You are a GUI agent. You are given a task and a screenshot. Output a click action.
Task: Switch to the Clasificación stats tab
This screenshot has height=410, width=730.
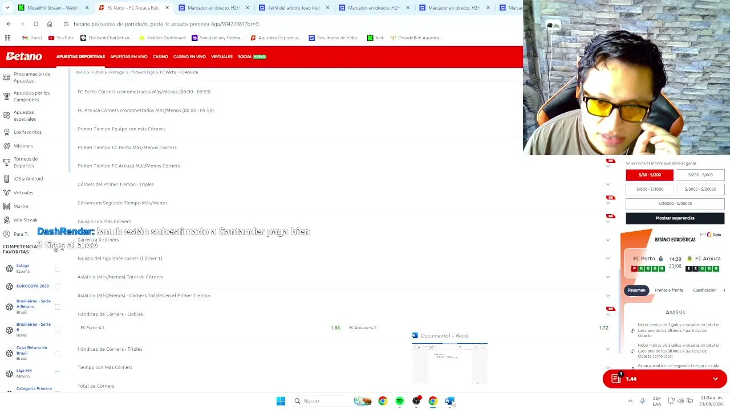[x=704, y=290]
